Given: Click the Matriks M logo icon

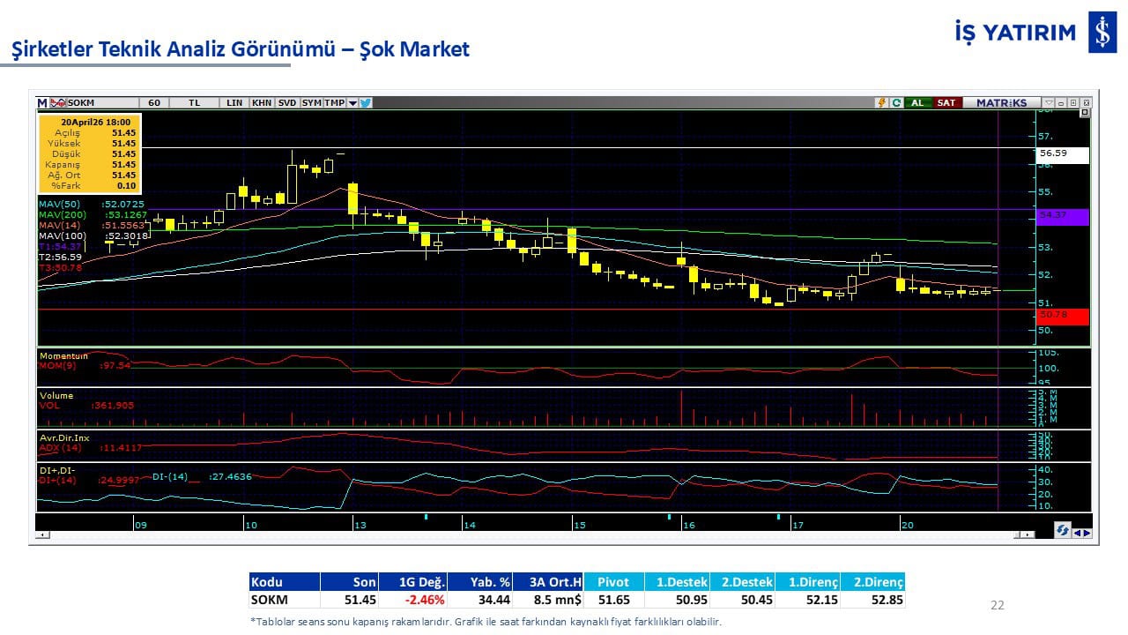Looking at the screenshot, I should pos(42,102).
